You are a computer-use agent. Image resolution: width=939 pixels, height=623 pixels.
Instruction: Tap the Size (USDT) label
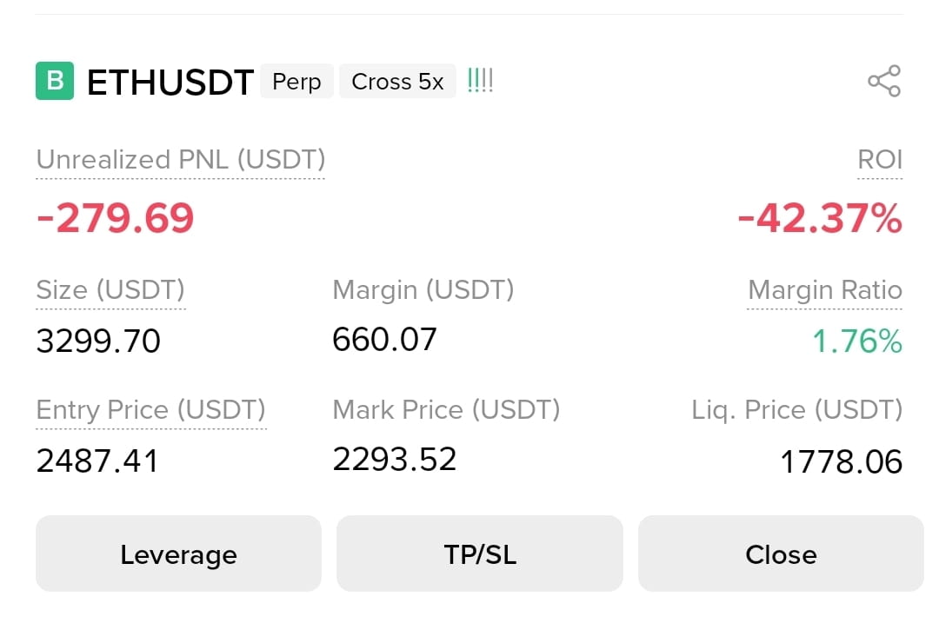[x=110, y=290]
